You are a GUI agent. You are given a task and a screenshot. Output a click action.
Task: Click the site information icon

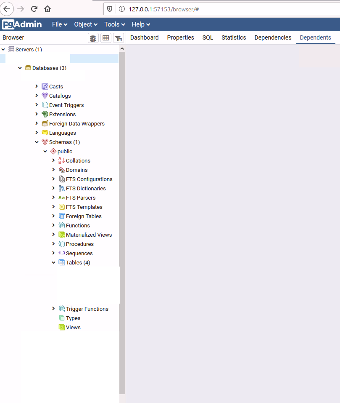pyautogui.click(x=122, y=9)
